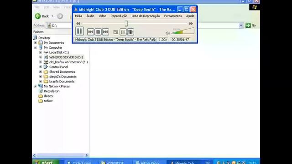292x164 pixels.
Task: Open the Reprodução menu
Action: point(119,16)
